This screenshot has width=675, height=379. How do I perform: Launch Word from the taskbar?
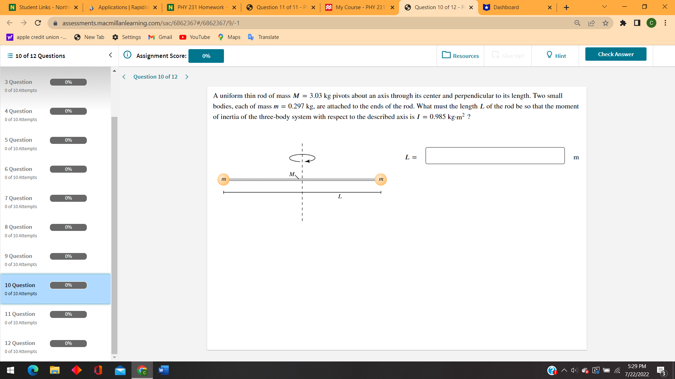(163, 370)
